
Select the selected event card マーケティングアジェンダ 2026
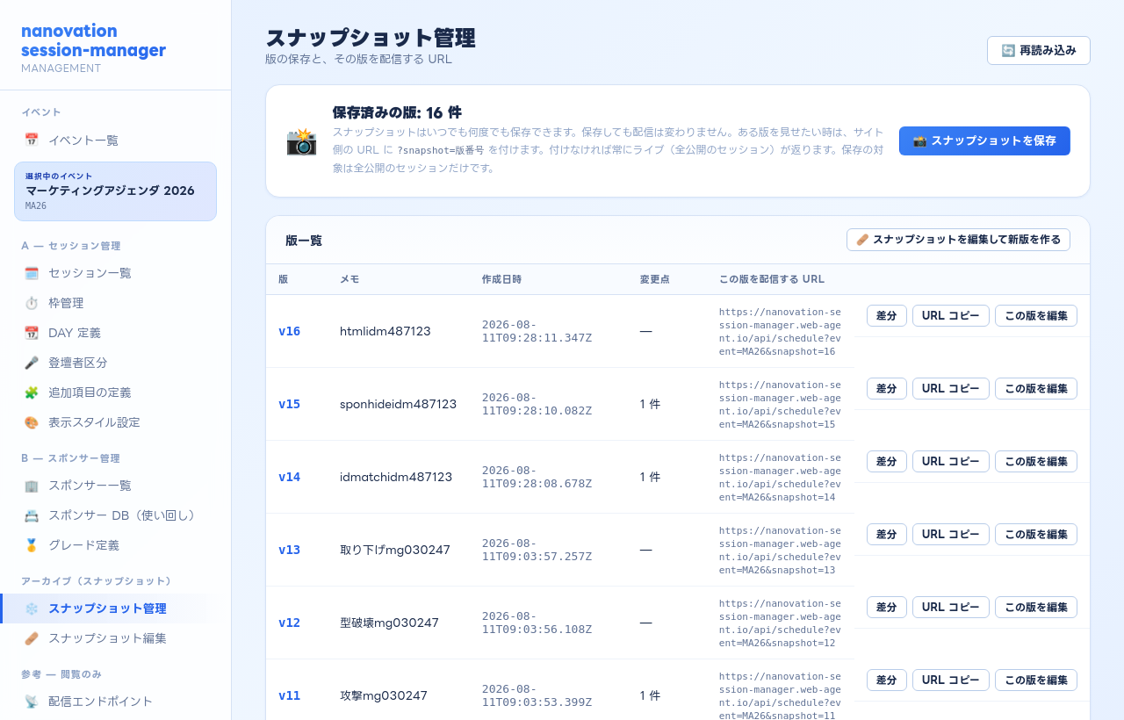pos(116,191)
